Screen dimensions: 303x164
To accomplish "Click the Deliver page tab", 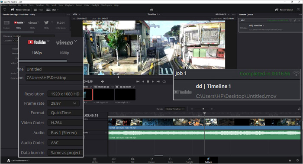I will coord(208,161).
